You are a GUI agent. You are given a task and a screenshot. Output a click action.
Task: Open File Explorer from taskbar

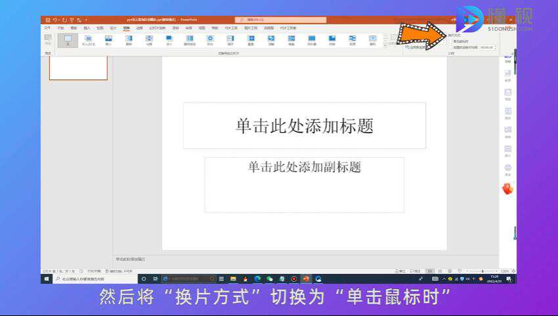pyautogui.click(x=233, y=279)
